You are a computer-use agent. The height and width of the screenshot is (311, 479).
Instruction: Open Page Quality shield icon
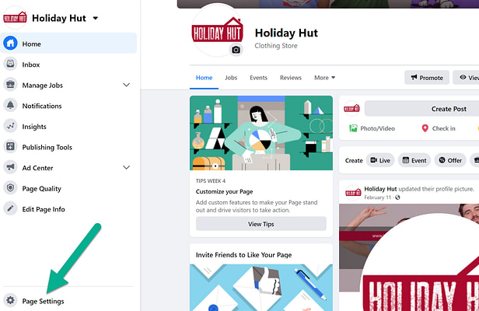pyautogui.click(x=10, y=188)
